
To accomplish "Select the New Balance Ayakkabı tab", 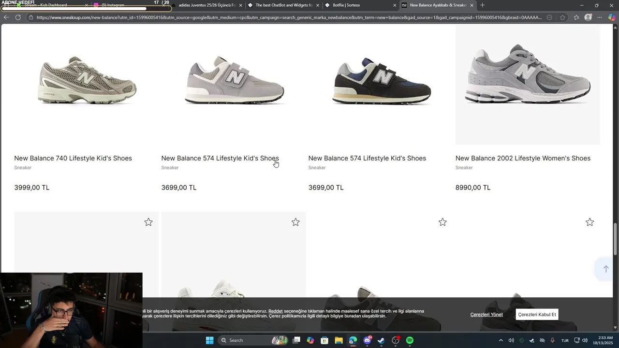I will (x=438, y=5).
